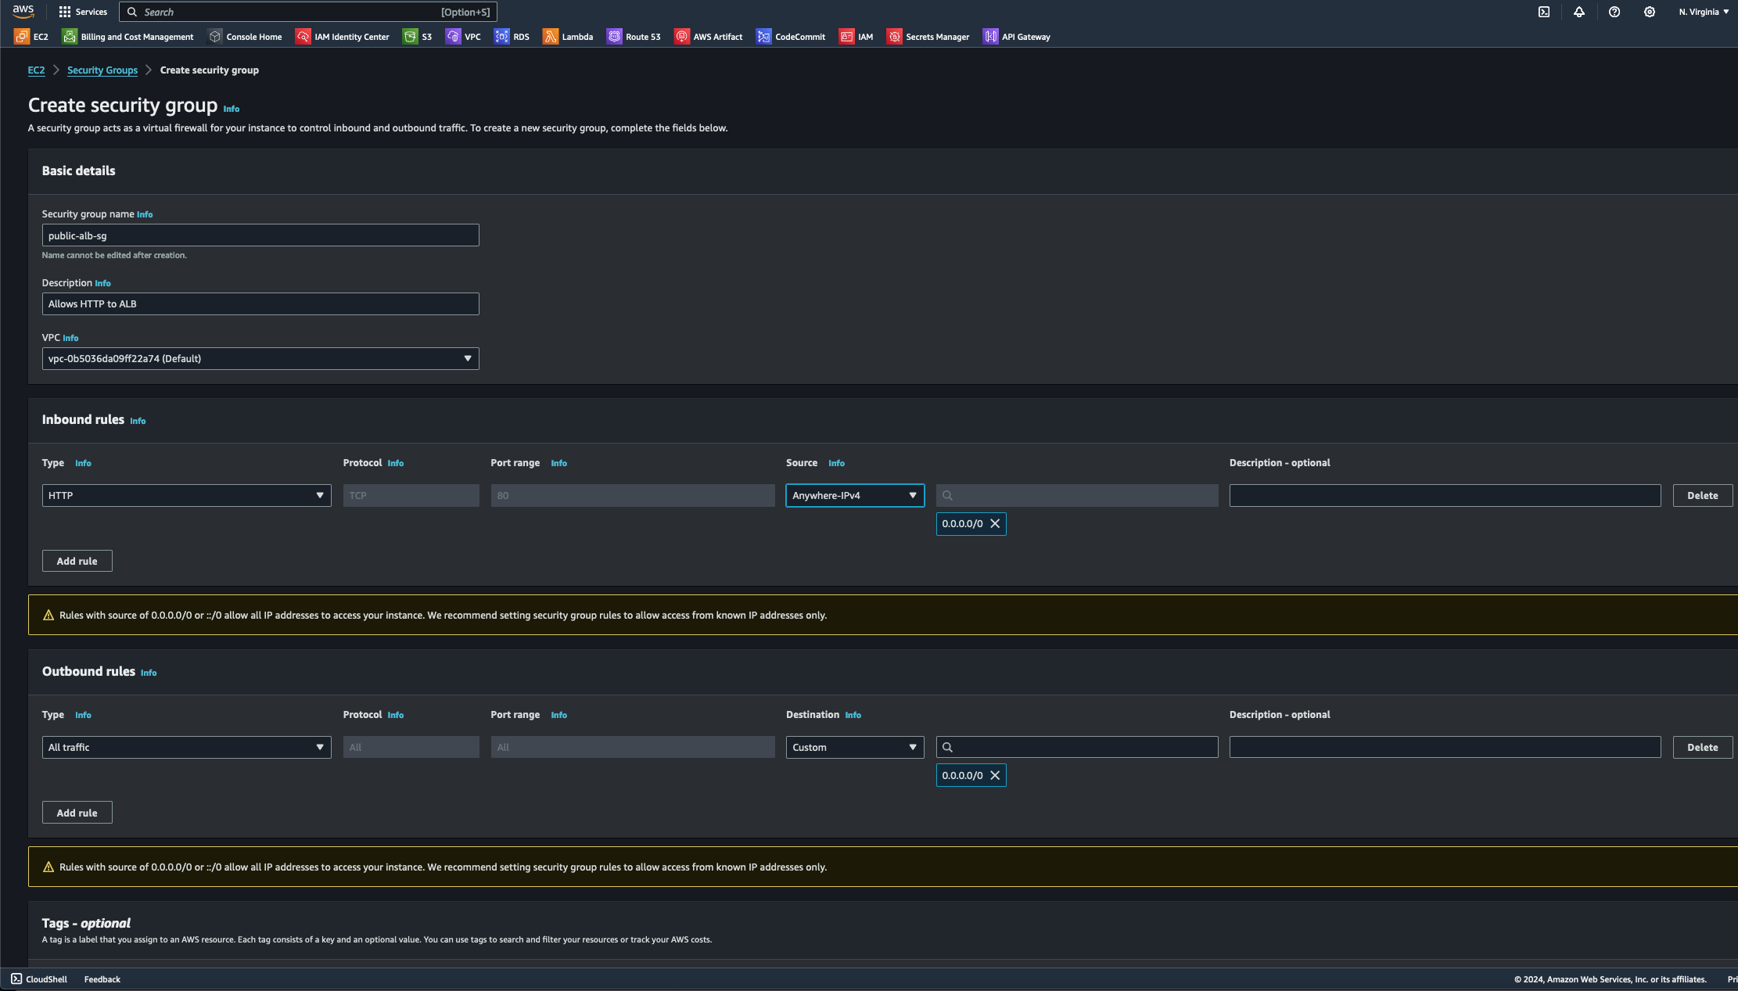Viewport: 1738px width, 991px height.
Task: Open CloudShell from footer
Action: tap(39, 979)
